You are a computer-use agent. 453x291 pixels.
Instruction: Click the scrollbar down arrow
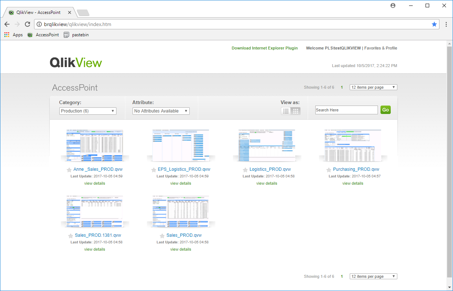point(449,287)
